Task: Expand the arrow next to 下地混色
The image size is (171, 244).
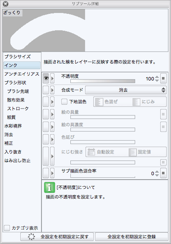Action: point(52,102)
